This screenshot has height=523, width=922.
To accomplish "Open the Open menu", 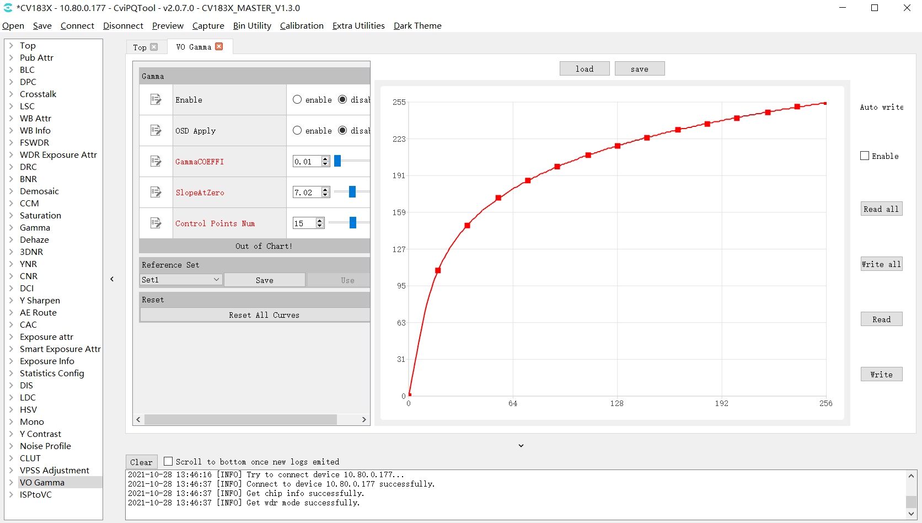I will click(13, 25).
